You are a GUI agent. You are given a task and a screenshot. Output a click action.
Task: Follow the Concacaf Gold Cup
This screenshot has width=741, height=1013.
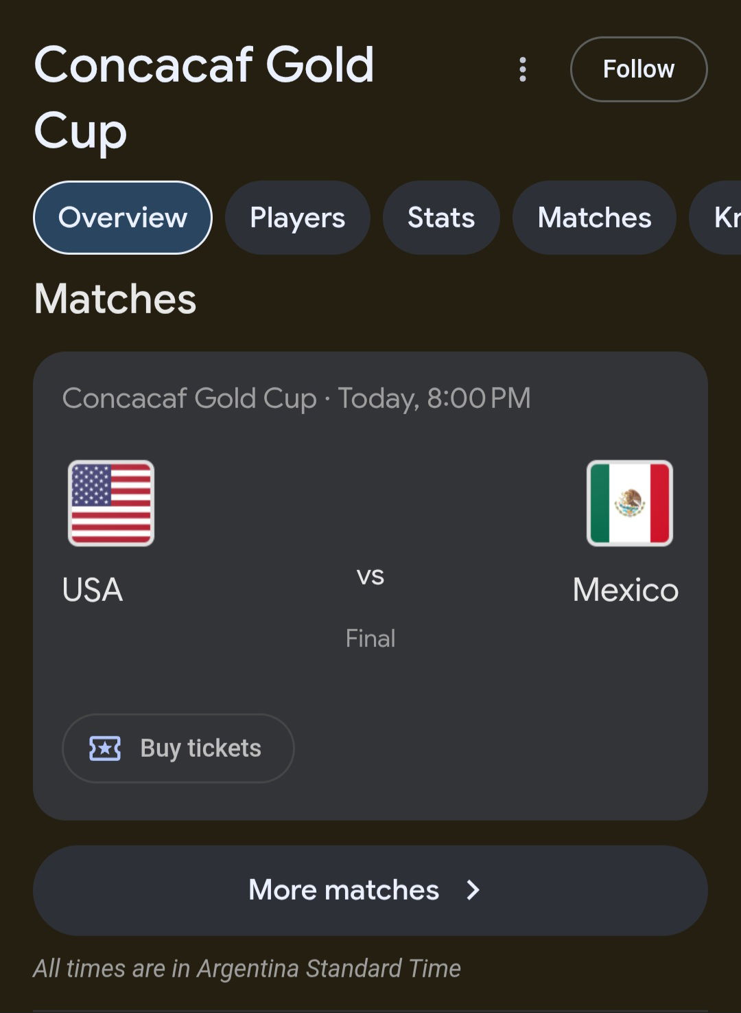pyautogui.click(x=639, y=69)
